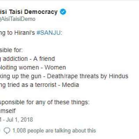Viewport: 139px width, 139px height.
Task: Open '1,008 people are talking about this'
Action: point(54,131)
